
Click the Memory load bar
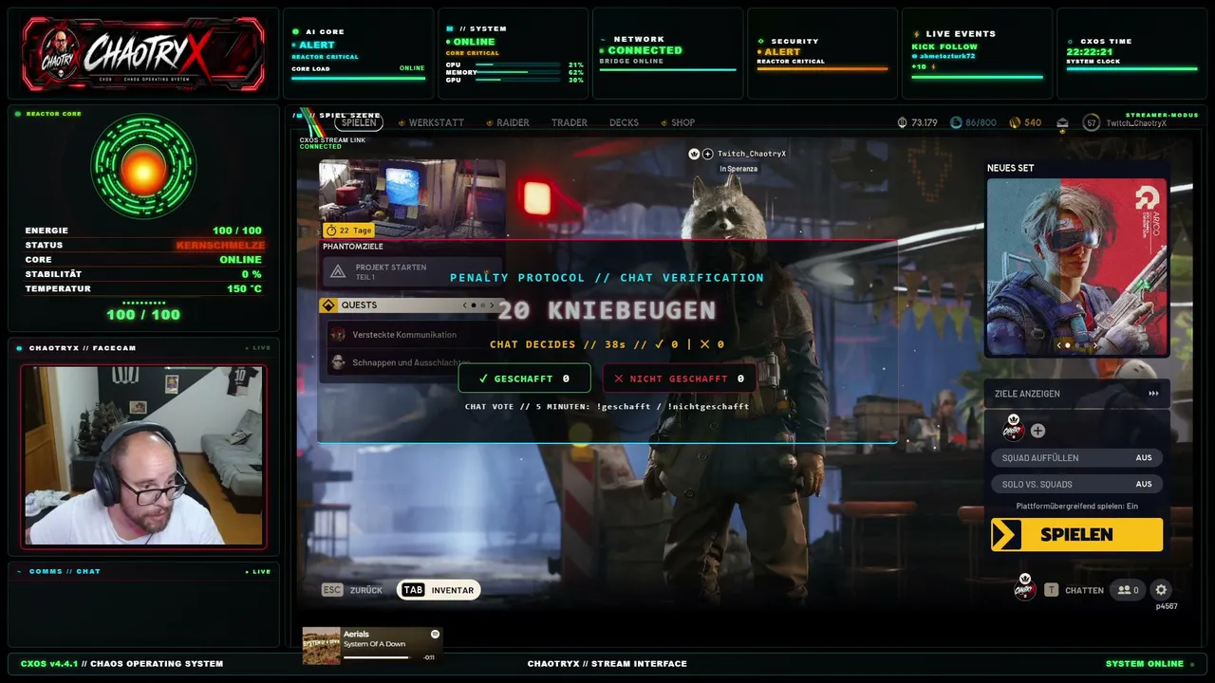516,72
